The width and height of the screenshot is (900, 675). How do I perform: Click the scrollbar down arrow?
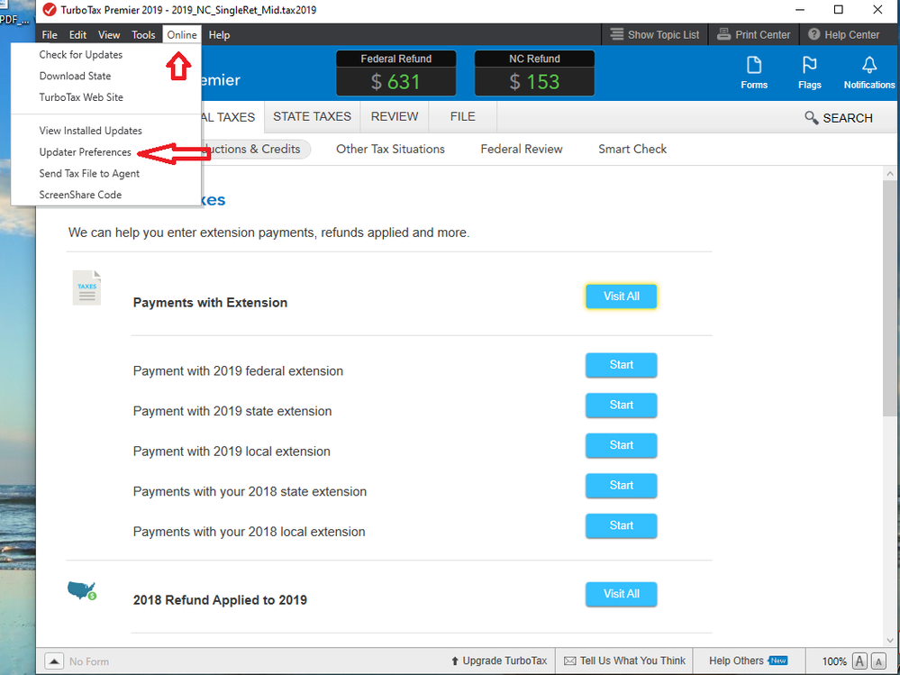pyautogui.click(x=890, y=640)
